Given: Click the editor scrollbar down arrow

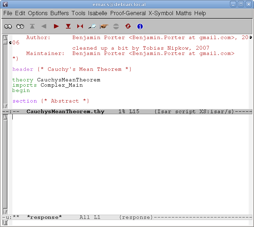Looking at the screenshot, I should pyautogui.click(x=5, y=106).
